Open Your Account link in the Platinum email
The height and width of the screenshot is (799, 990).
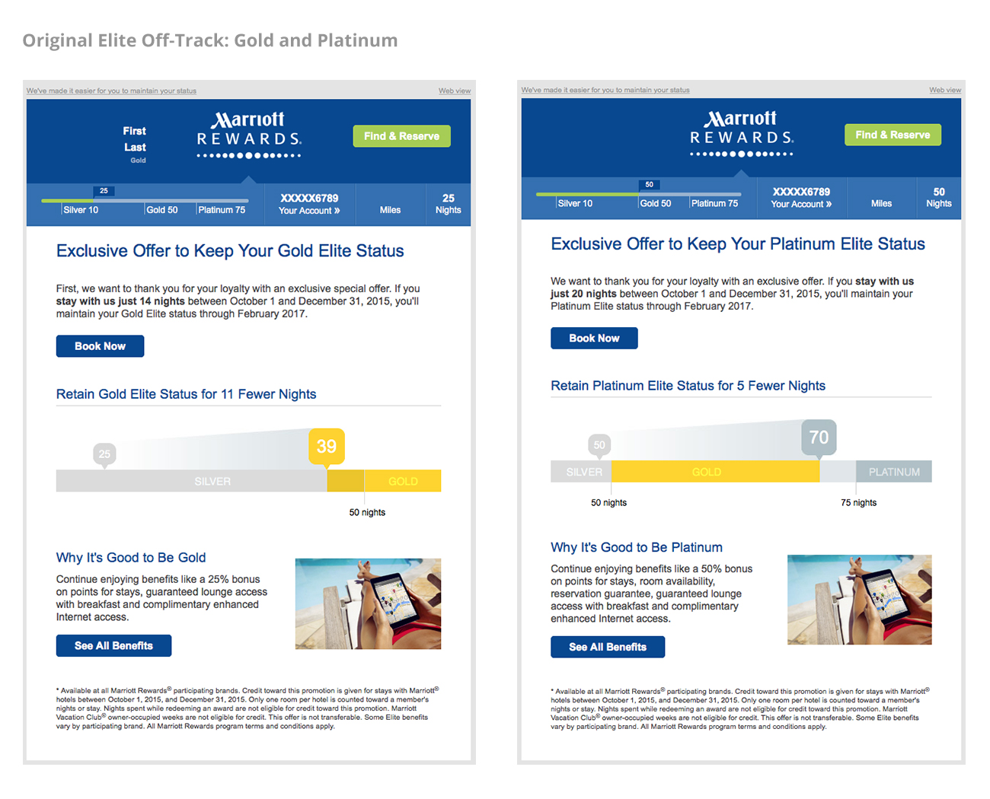801,204
